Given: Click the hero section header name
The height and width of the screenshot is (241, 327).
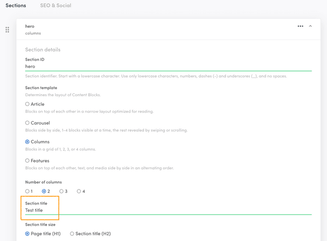Looking at the screenshot, I should (30, 26).
